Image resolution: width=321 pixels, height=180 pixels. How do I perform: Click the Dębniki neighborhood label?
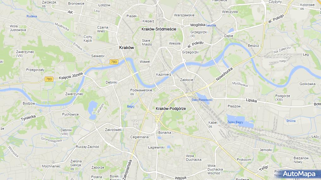pyautogui.click(x=111, y=82)
